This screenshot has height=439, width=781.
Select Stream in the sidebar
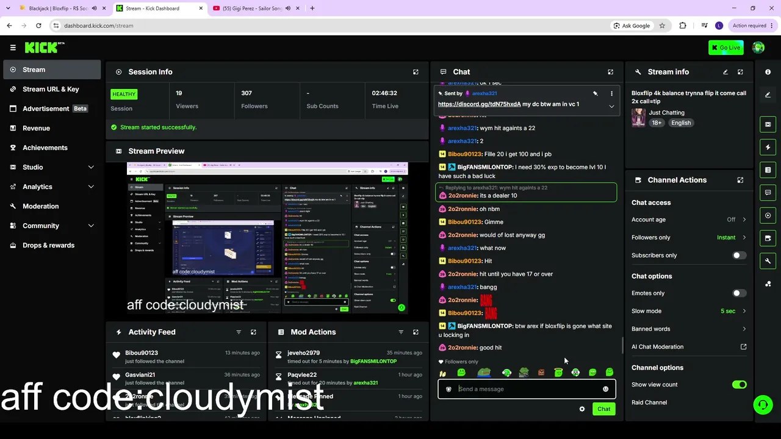click(x=52, y=70)
